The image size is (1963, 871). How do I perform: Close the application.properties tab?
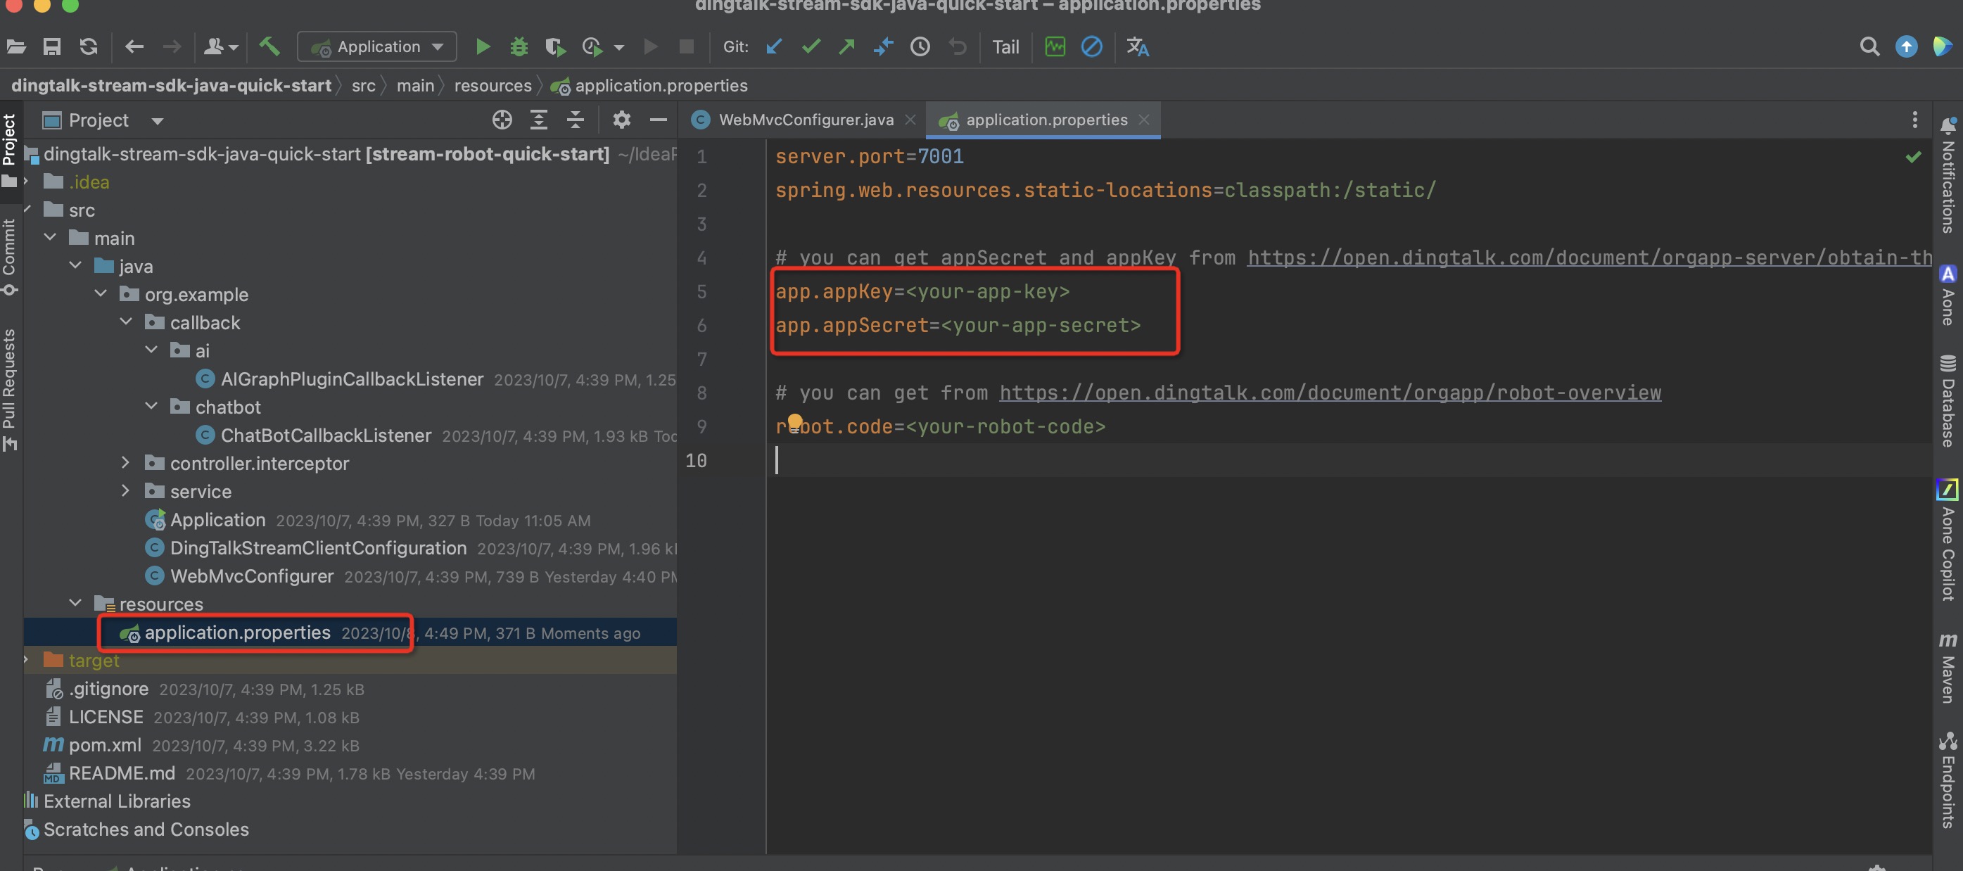[1144, 120]
